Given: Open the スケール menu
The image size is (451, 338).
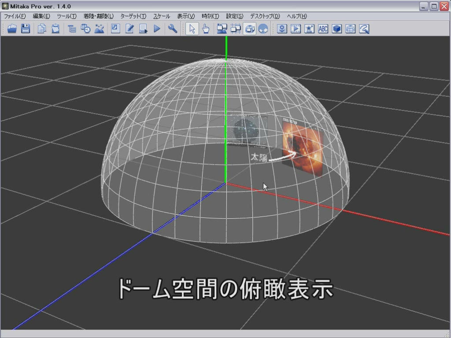Looking at the screenshot, I should click(x=162, y=16).
